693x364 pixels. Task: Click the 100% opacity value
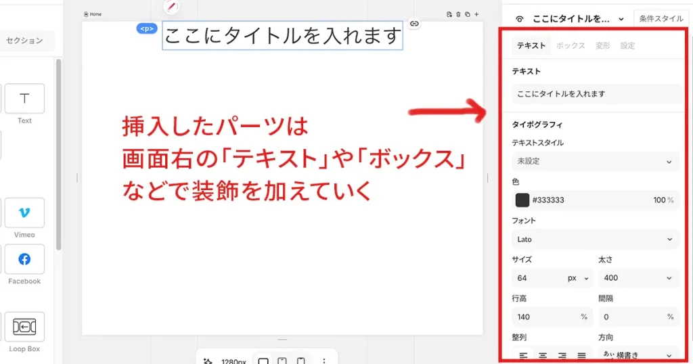coord(663,200)
